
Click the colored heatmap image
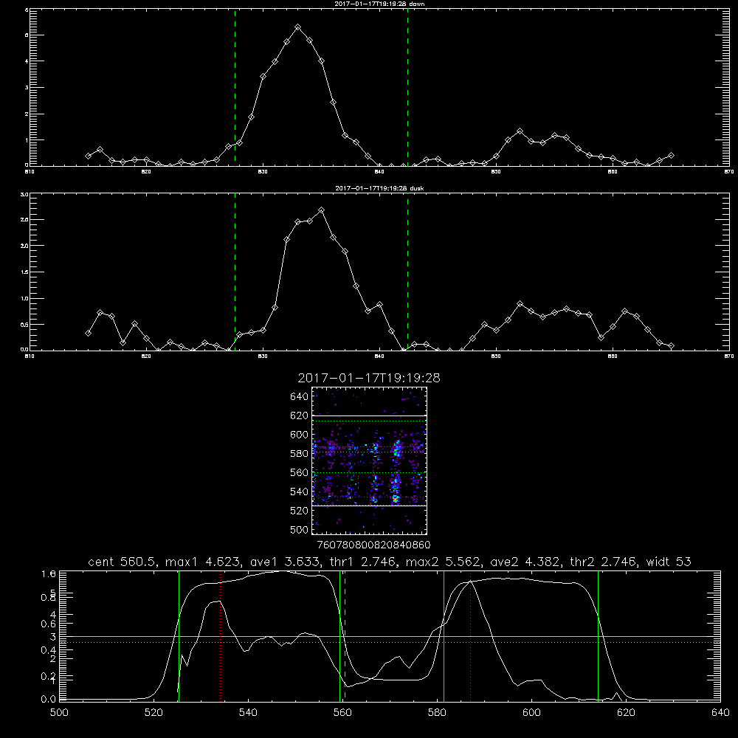(369, 461)
